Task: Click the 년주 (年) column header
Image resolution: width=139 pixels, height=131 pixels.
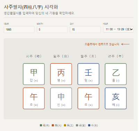Action: click(x=116, y=56)
